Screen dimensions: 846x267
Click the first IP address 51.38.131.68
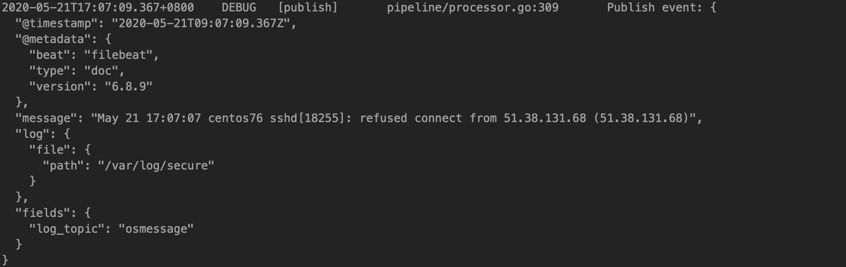point(545,118)
